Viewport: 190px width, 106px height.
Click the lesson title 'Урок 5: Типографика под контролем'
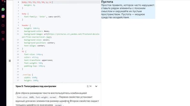(x=36, y=86)
